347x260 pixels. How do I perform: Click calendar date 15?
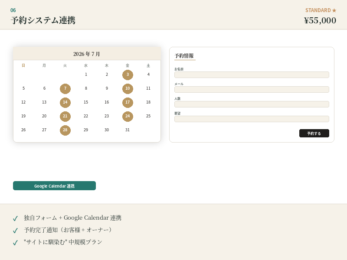click(86, 102)
